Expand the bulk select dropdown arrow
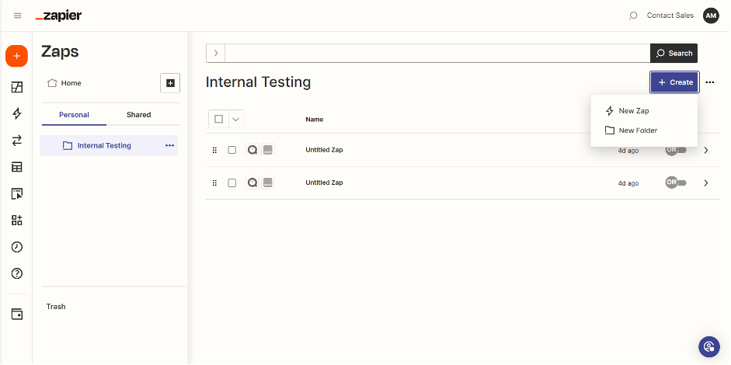 [235, 119]
